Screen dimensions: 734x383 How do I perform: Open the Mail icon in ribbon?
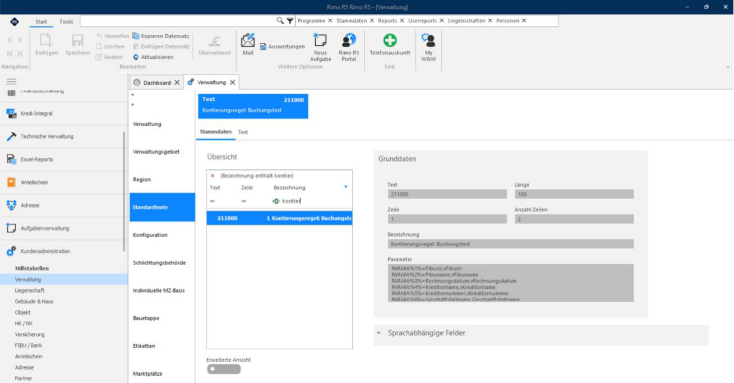point(248,41)
